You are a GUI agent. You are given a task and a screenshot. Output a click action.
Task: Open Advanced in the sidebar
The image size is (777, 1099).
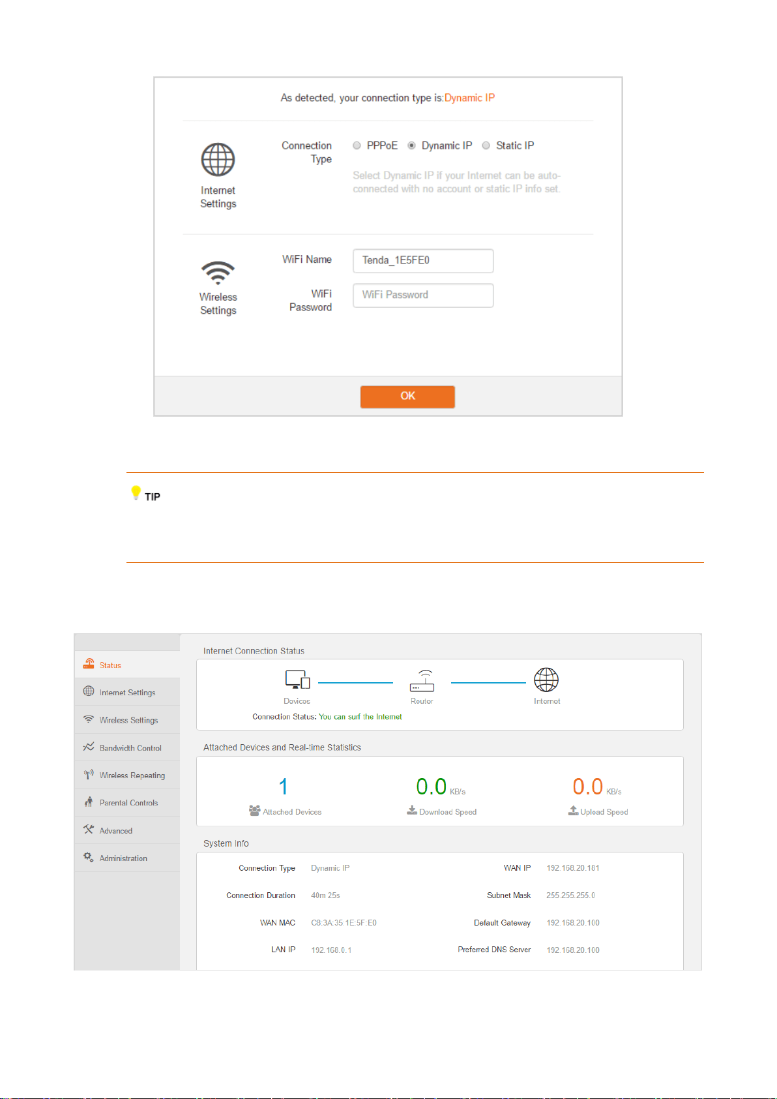127,830
